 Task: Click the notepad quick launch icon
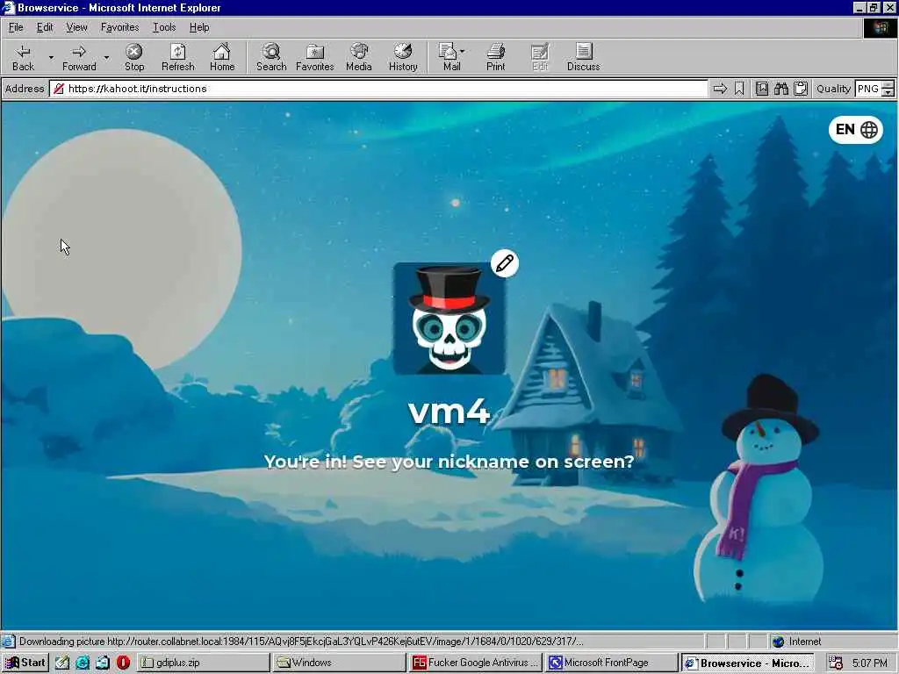62,663
